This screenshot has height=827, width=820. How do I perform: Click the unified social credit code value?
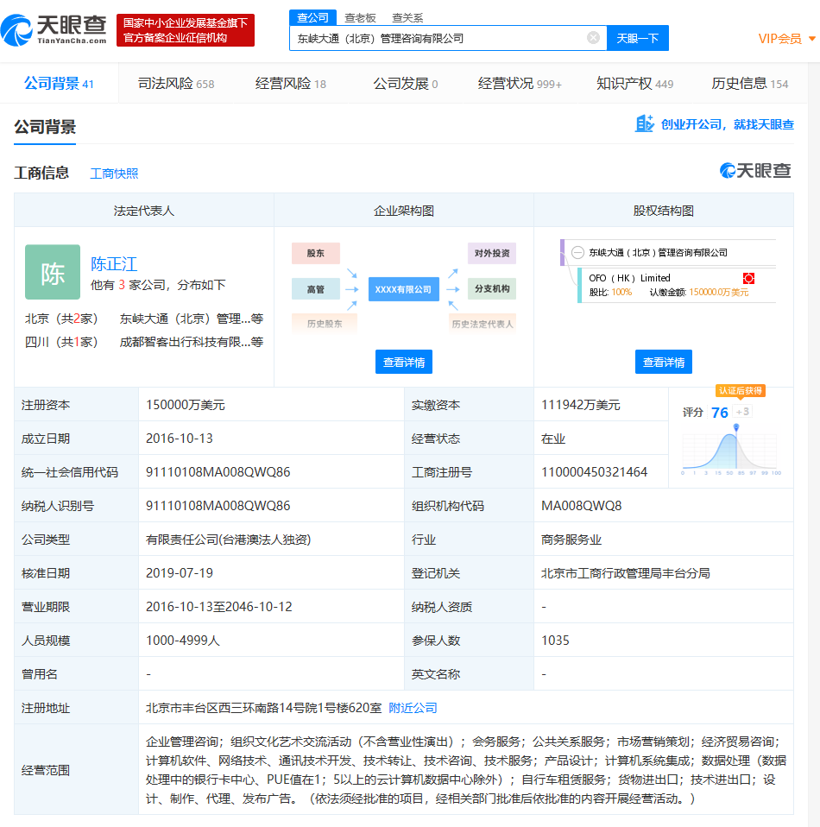point(218,472)
